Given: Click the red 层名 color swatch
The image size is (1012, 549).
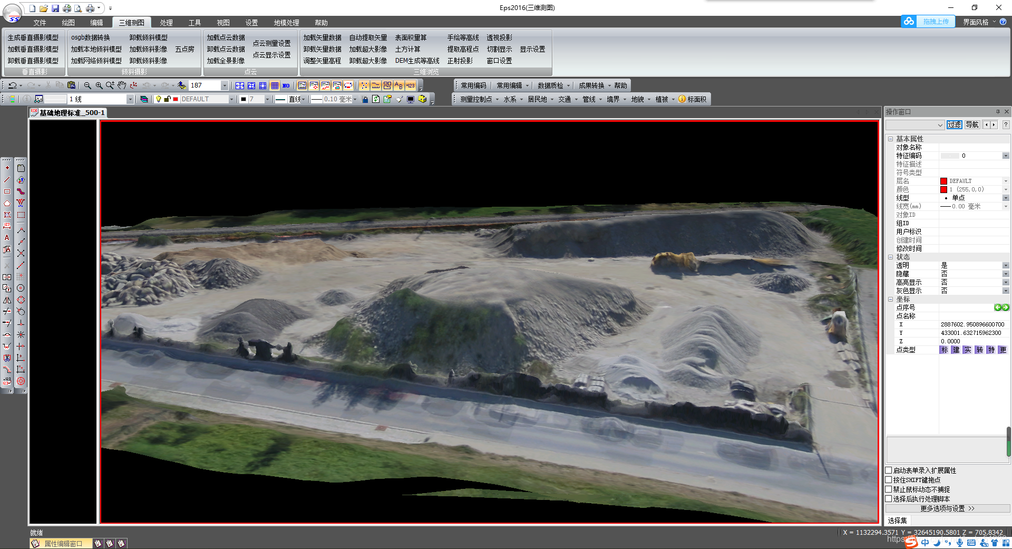Looking at the screenshot, I should pyautogui.click(x=943, y=181).
